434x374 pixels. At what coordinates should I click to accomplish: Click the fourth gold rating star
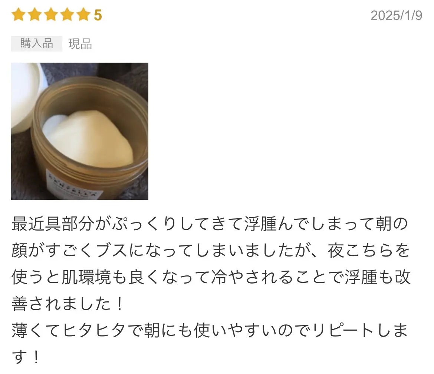tap(67, 15)
